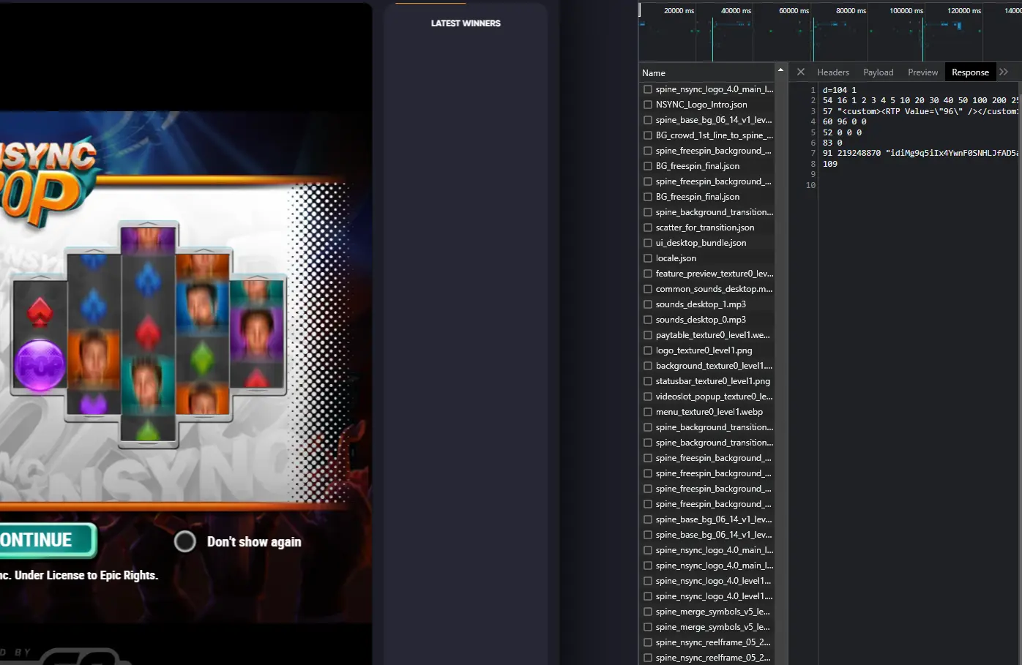Screen dimensions: 1022x665
Task: Show more tabs via chevron arrows
Action: point(1004,72)
